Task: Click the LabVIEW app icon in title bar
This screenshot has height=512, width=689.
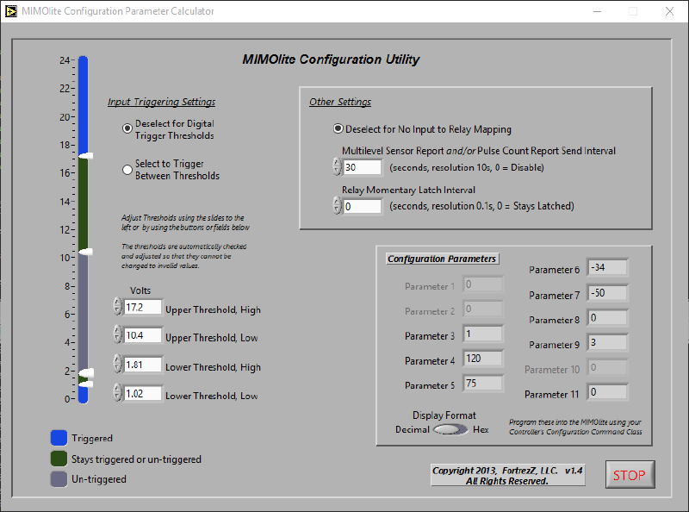Action: coord(10,11)
